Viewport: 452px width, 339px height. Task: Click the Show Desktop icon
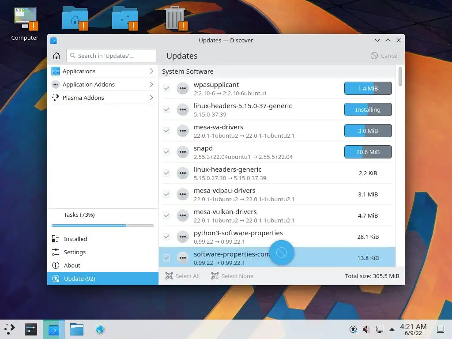441,329
